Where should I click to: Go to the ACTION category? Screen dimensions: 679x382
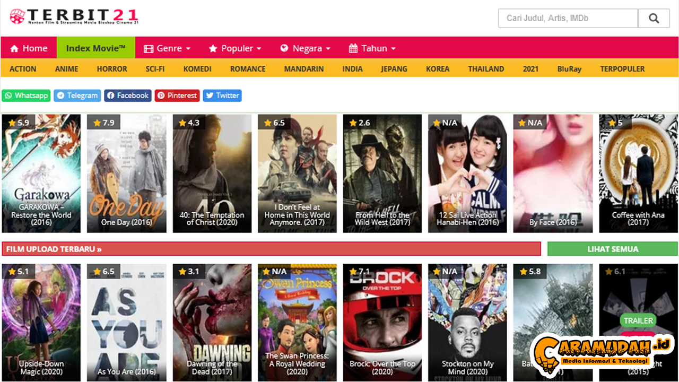click(23, 69)
